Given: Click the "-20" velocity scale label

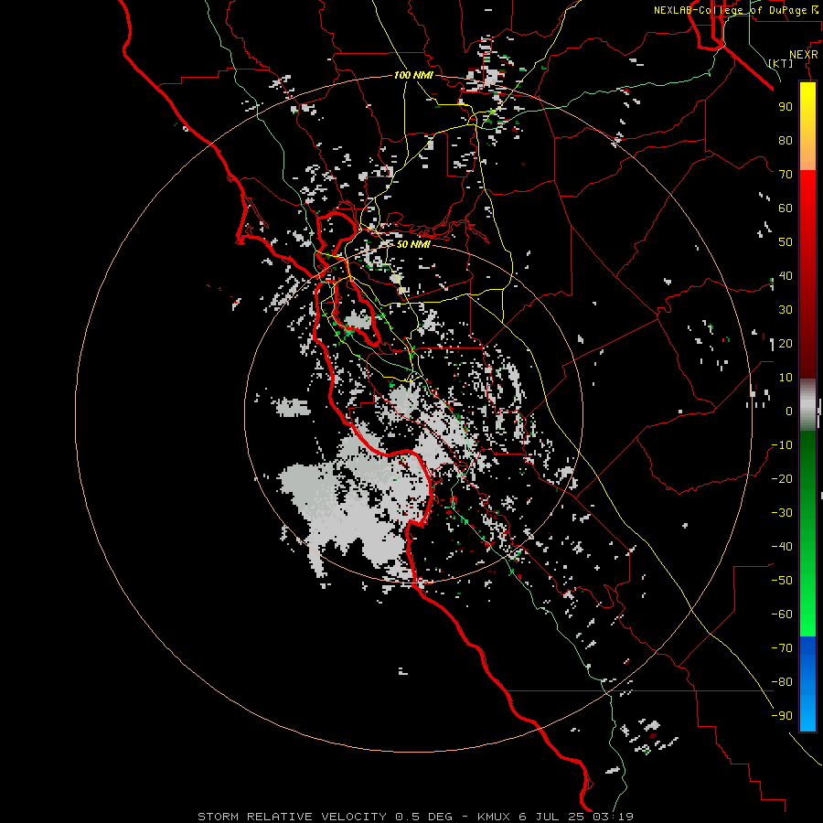Looking at the screenshot, I should pyautogui.click(x=782, y=478).
